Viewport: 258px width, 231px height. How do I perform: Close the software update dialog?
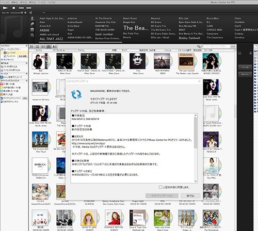click(199, 81)
